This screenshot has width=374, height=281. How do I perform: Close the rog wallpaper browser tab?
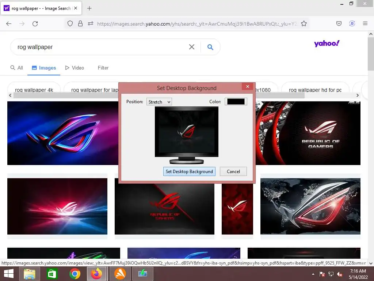pos(76,8)
